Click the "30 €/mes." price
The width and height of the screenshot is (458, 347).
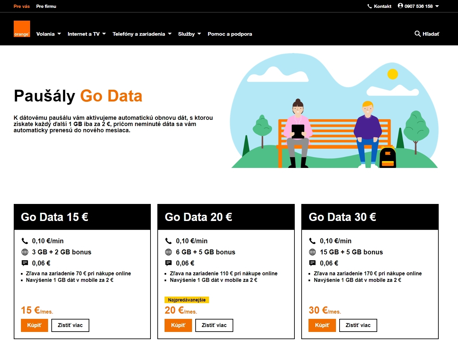(325, 310)
